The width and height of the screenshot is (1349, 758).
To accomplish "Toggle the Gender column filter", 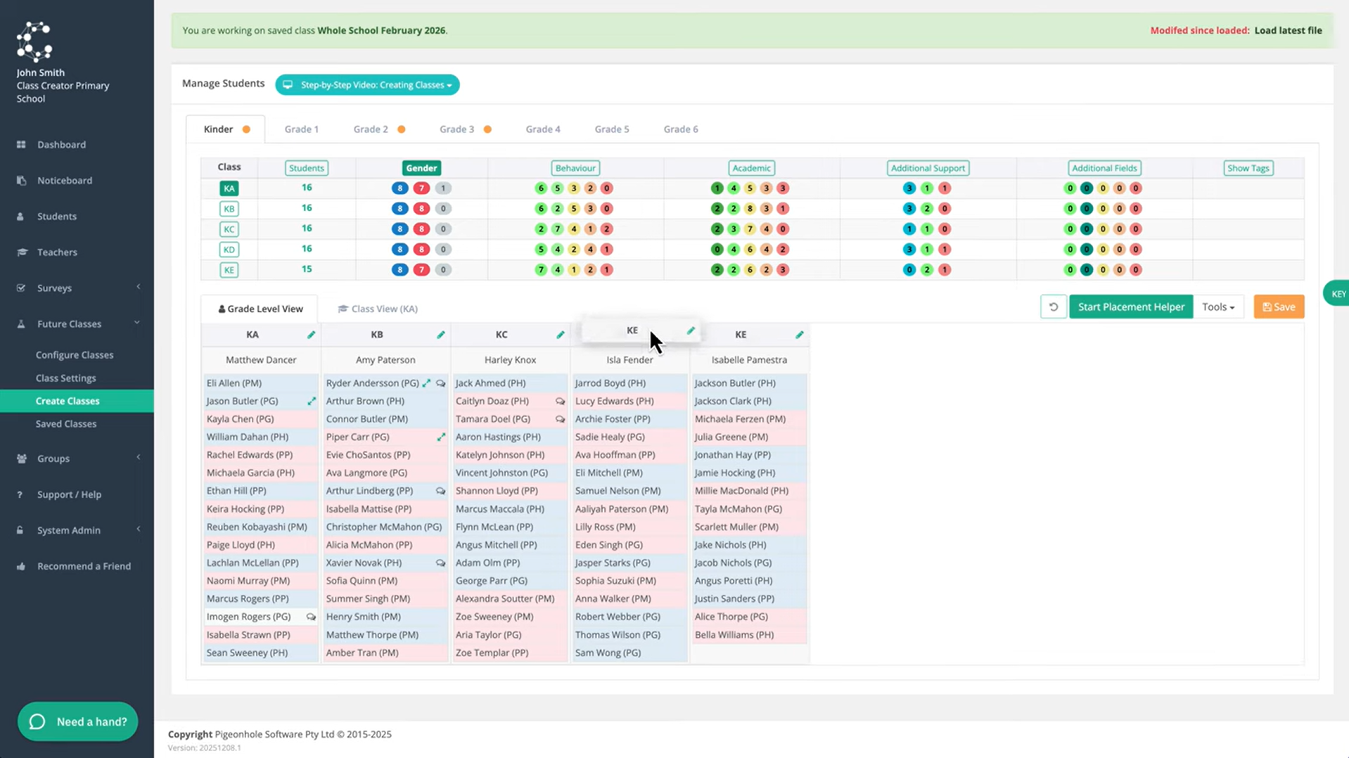I will [x=421, y=168].
